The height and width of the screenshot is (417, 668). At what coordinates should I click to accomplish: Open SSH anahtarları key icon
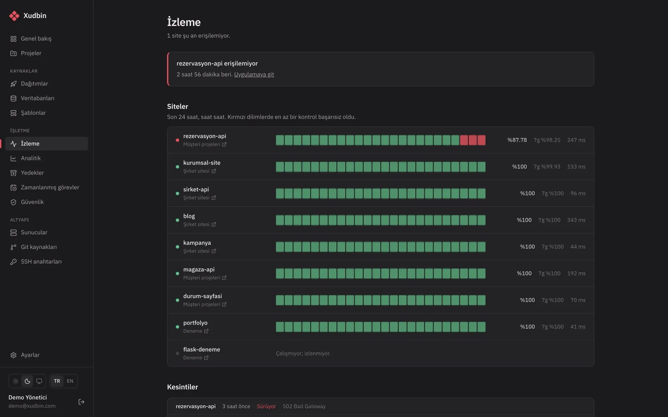tap(13, 261)
